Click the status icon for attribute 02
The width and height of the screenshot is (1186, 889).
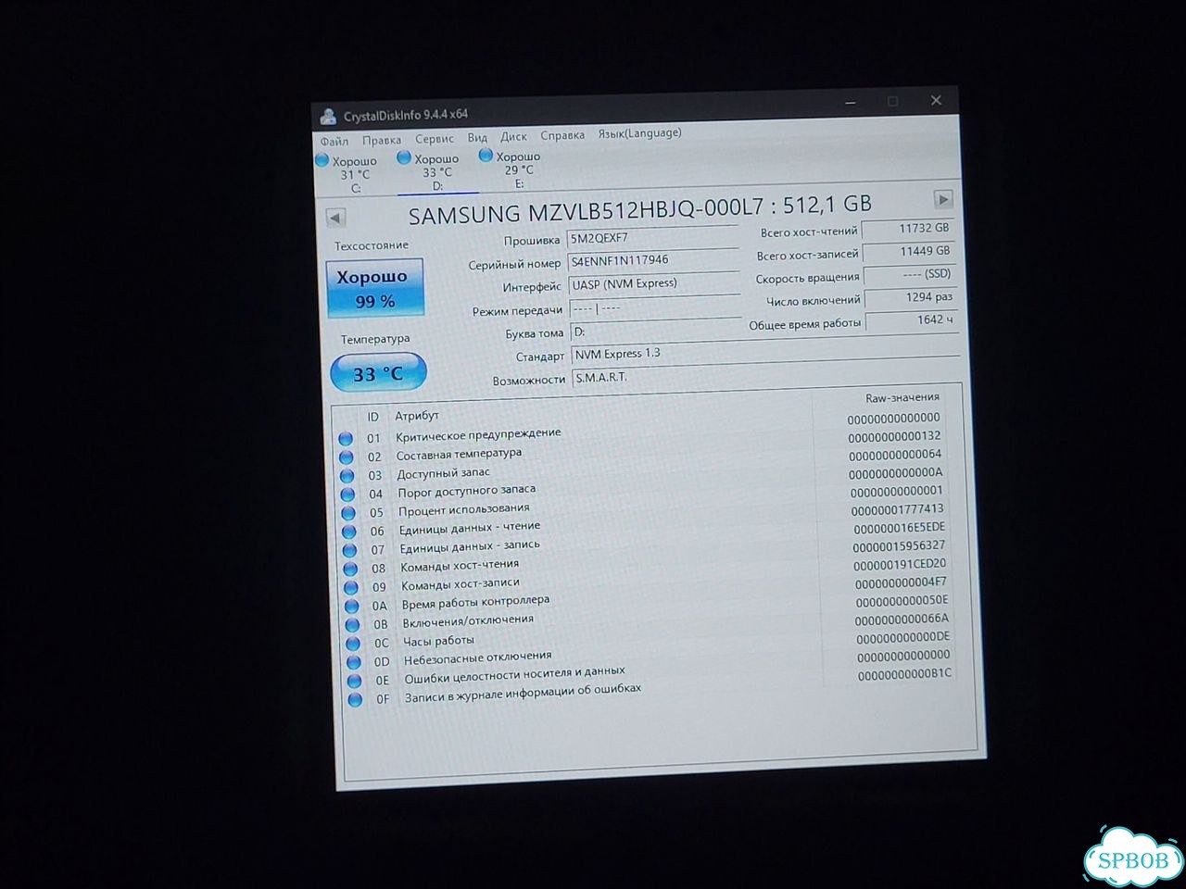pyautogui.click(x=347, y=457)
